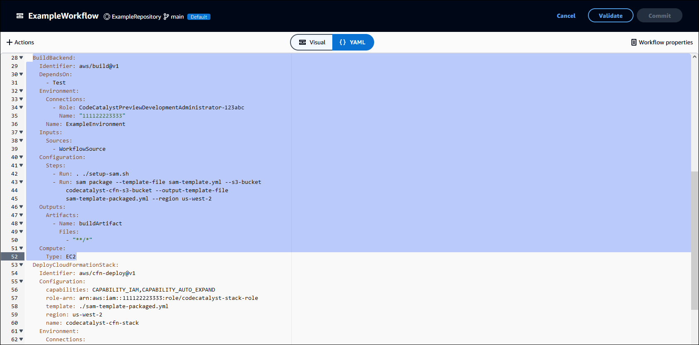Click the plus icon for Actions
Viewport: 699px width, 345px height.
(10, 42)
